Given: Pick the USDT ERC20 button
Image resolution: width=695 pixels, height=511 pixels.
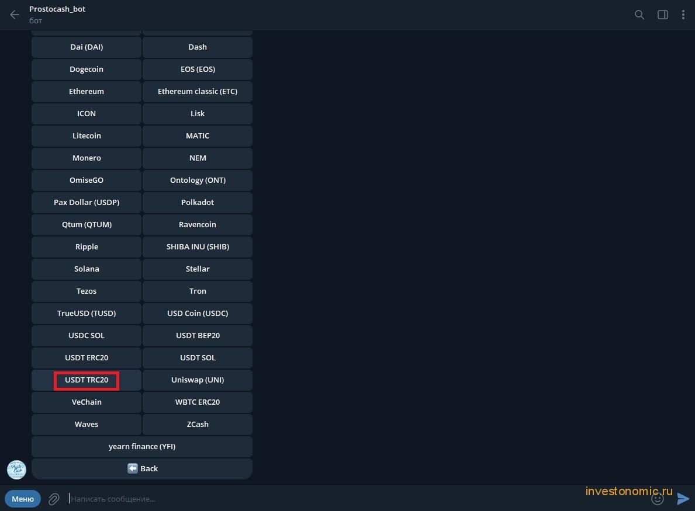Looking at the screenshot, I should pos(87,357).
